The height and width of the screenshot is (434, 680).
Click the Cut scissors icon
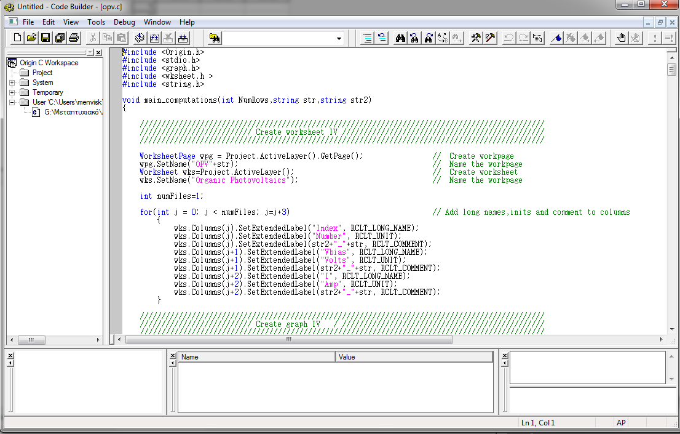click(93, 38)
